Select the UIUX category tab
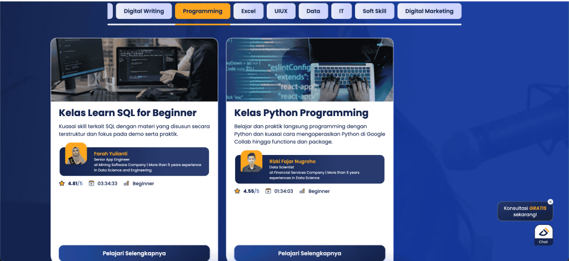 (281, 11)
